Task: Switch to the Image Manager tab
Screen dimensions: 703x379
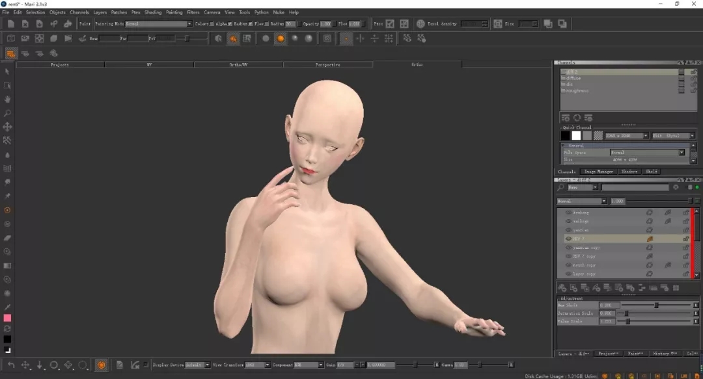Action: [x=598, y=172]
